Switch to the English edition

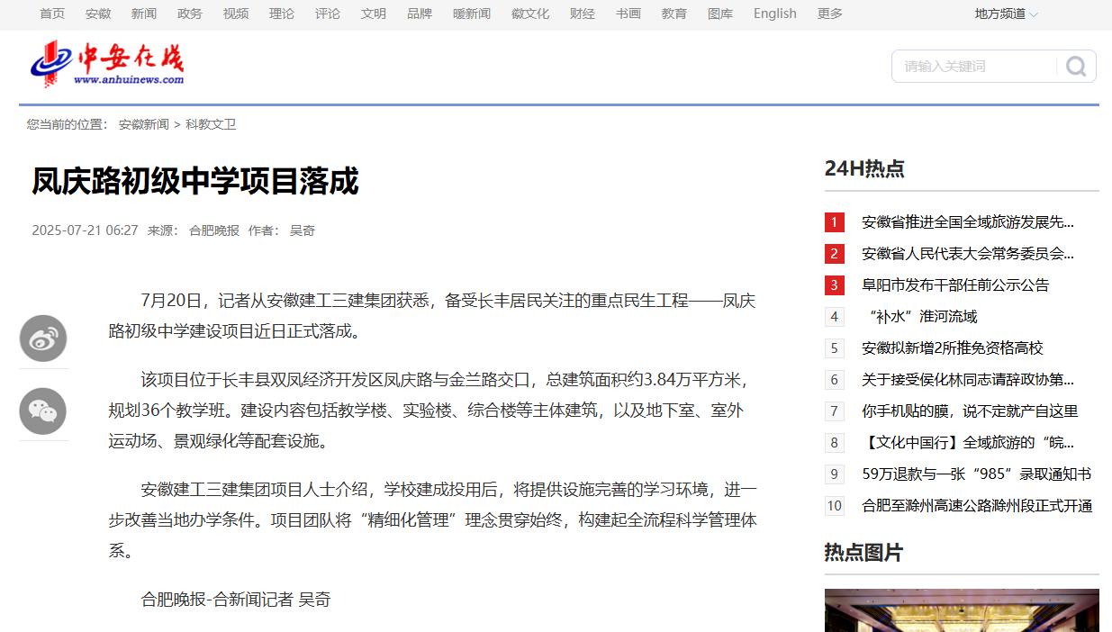pos(774,14)
